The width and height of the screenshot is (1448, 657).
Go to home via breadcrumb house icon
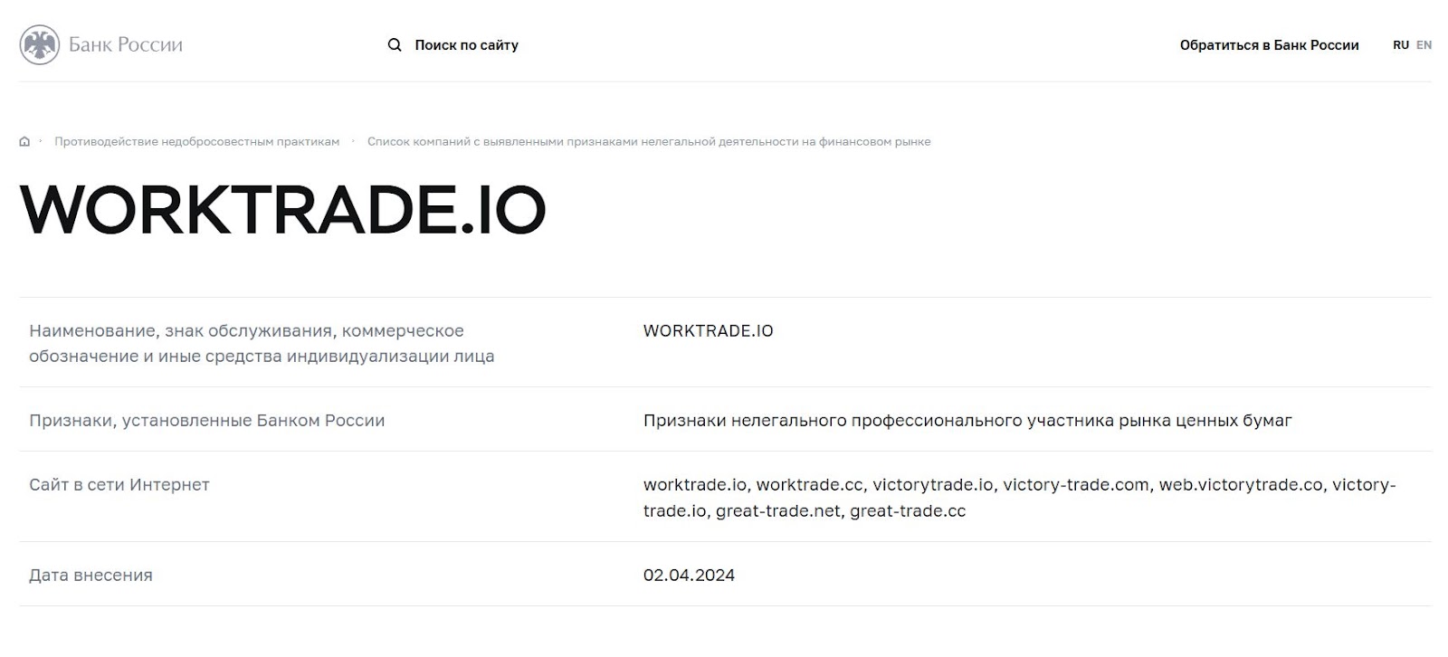24,141
